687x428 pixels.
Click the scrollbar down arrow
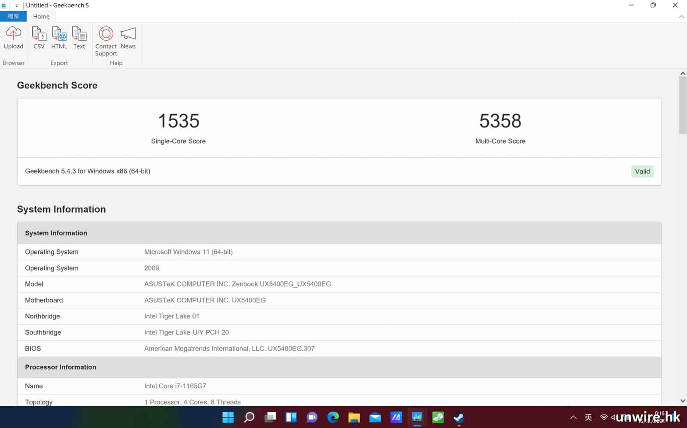pos(683,401)
